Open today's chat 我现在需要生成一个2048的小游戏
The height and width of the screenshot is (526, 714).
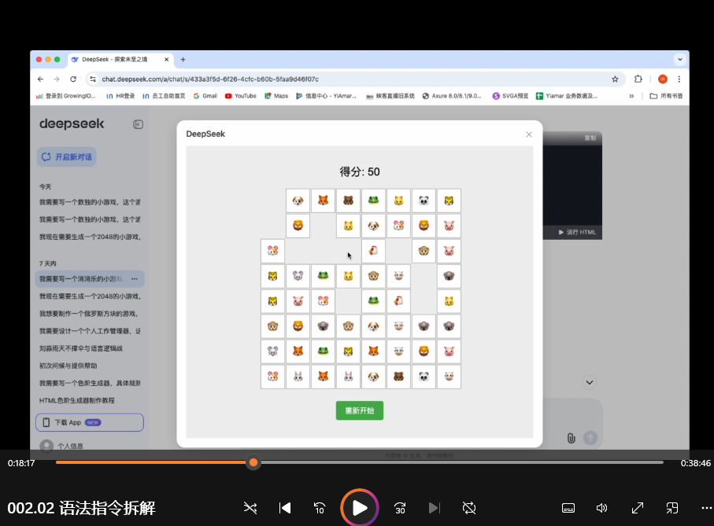click(90, 237)
